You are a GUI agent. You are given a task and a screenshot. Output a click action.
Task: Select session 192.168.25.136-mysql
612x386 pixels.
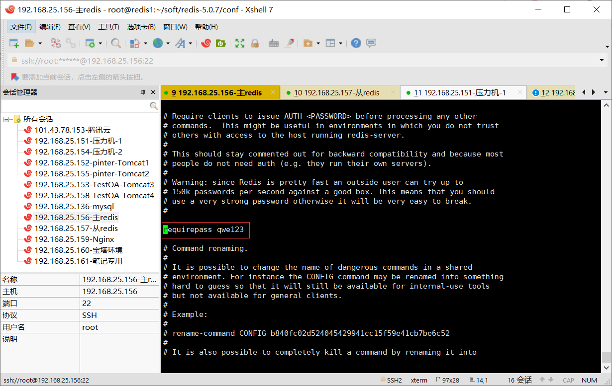[74, 207]
